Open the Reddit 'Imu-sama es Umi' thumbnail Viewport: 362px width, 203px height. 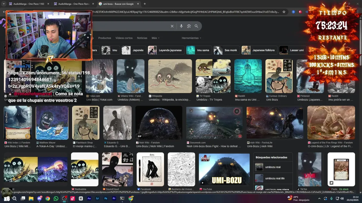[x=248, y=76]
